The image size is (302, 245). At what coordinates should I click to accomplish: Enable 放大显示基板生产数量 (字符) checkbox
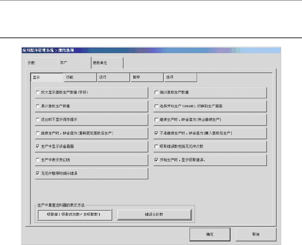tap(38, 93)
